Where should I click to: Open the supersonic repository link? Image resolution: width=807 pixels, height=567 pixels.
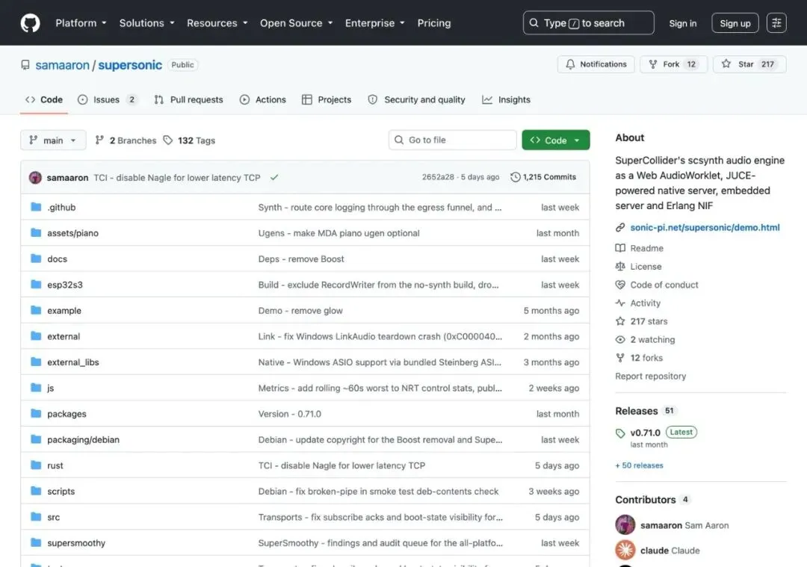(130, 65)
